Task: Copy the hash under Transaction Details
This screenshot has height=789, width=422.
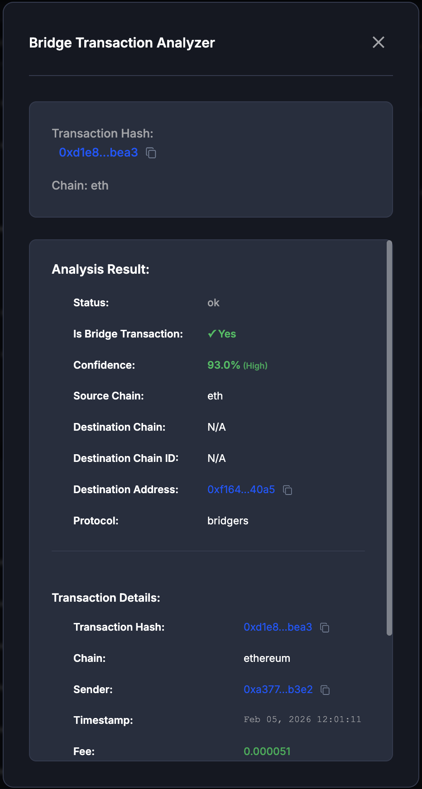Action: coord(325,627)
